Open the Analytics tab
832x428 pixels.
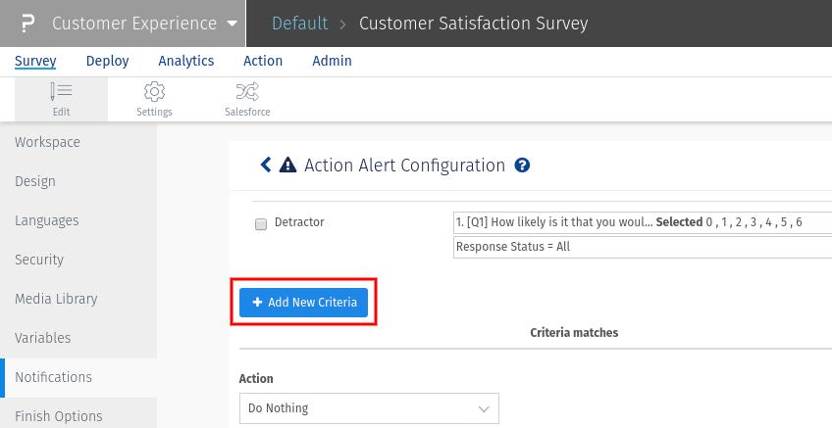point(186,61)
